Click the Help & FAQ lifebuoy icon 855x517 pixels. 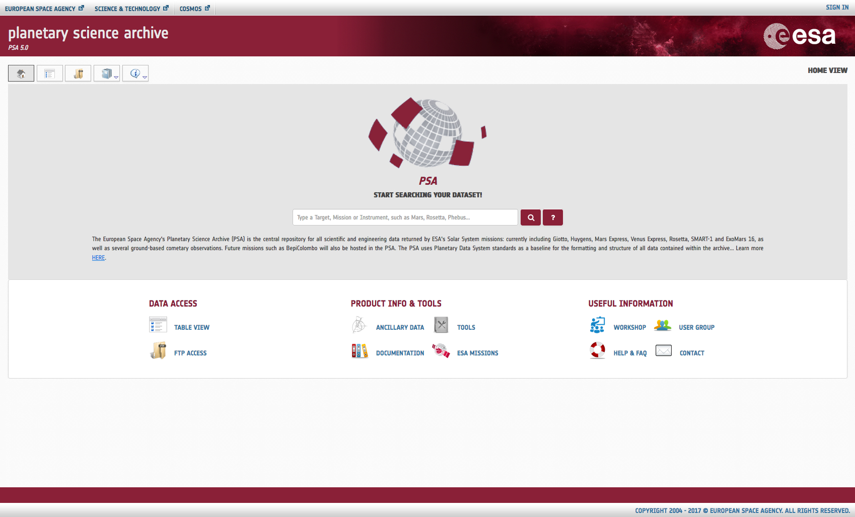pyautogui.click(x=597, y=350)
